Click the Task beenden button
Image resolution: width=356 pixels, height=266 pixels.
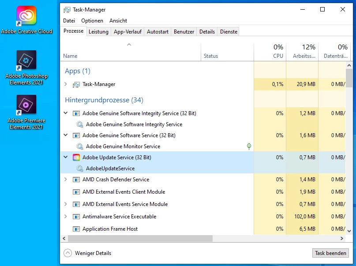330,253
